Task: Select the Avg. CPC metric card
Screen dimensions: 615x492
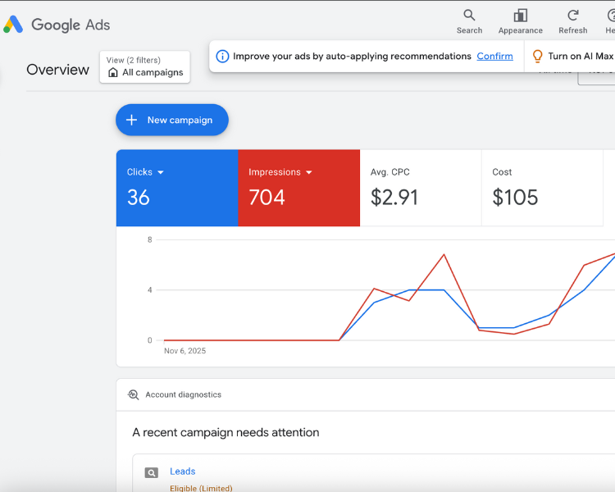Action: 420,188
